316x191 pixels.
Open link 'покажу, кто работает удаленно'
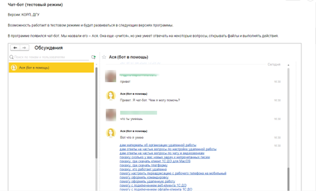[x=143, y=169]
